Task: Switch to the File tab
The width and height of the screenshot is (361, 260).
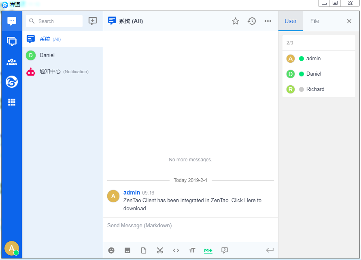Action: [x=315, y=21]
